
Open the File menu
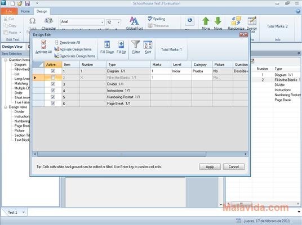click(x=9, y=11)
